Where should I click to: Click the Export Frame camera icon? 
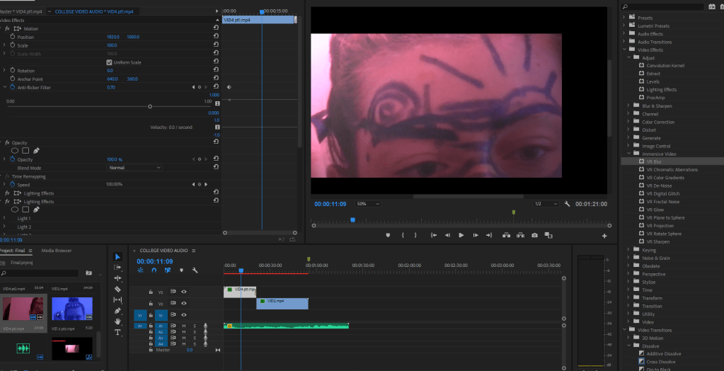click(x=534, y=235)
